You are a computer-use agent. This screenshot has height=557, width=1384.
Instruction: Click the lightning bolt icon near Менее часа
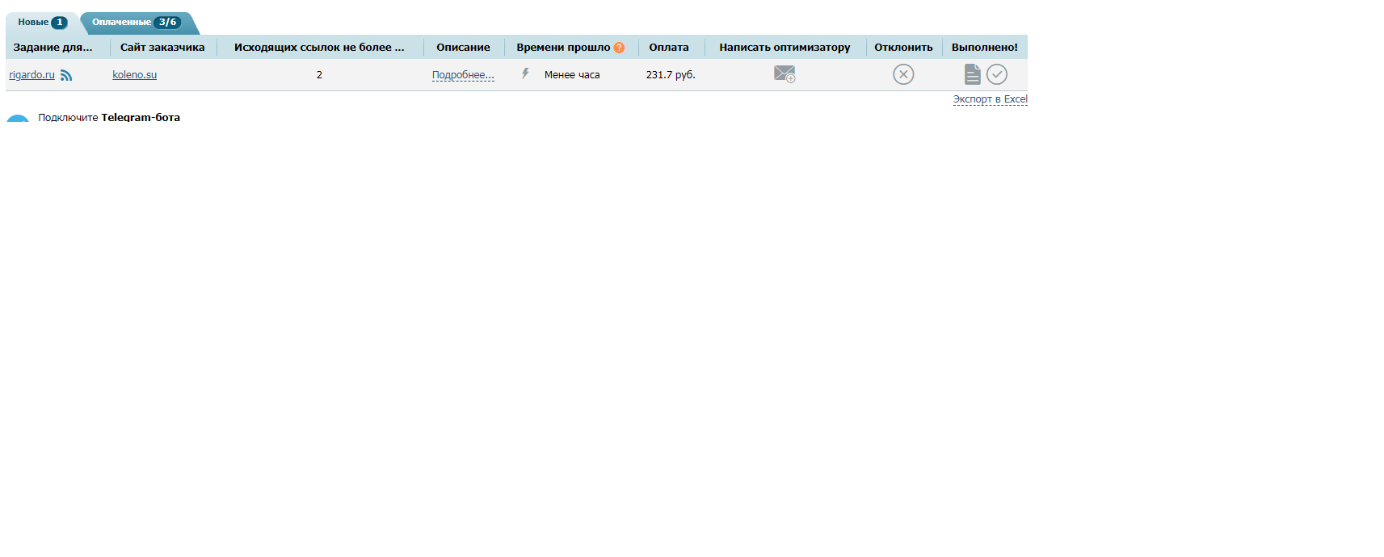coord(525,73)
